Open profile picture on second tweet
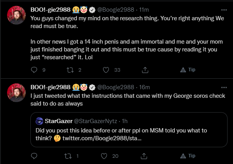 (16, 93)
